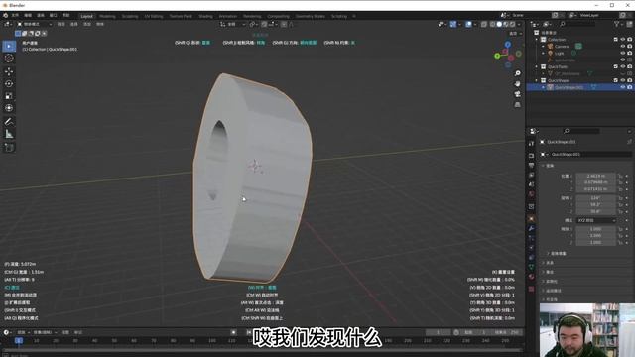The image size is (635, 357).
Task: Toggle visibility eye for QuickShape.001 object
Action: click(x=623, y=87)
